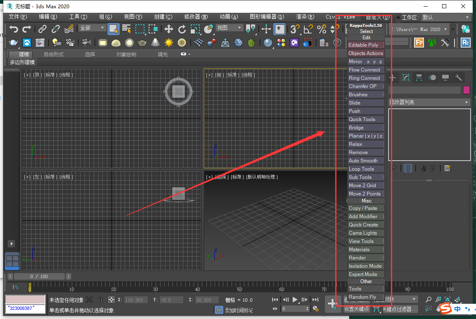Open the Motion panel tab
Image resolution: width=476 pixels, height=319 pixels.
click(432, 78)
